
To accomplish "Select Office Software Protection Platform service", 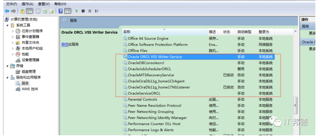I will [198, 45].
